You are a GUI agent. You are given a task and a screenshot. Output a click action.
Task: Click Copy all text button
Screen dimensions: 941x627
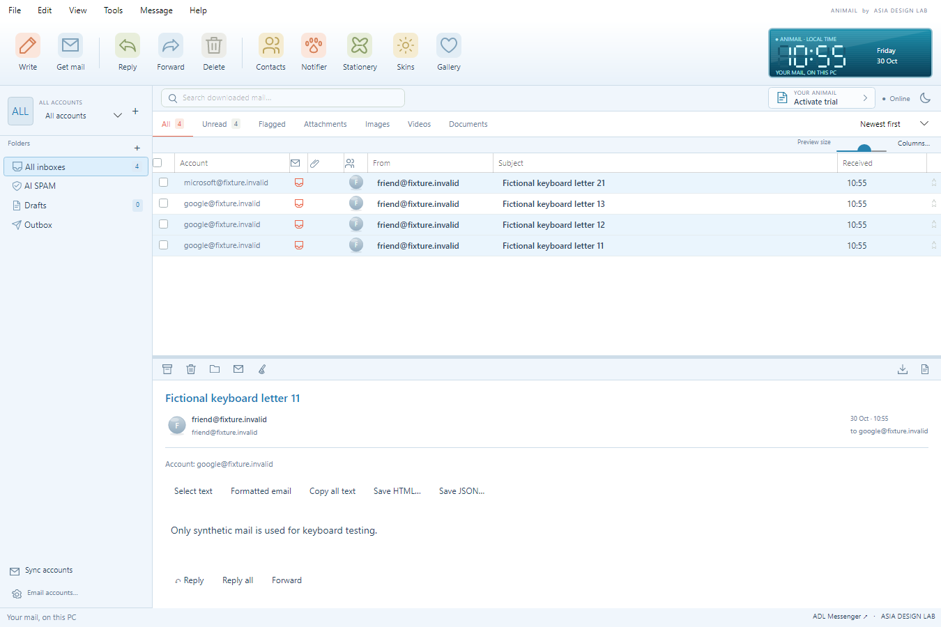click(x=332, y=491)
